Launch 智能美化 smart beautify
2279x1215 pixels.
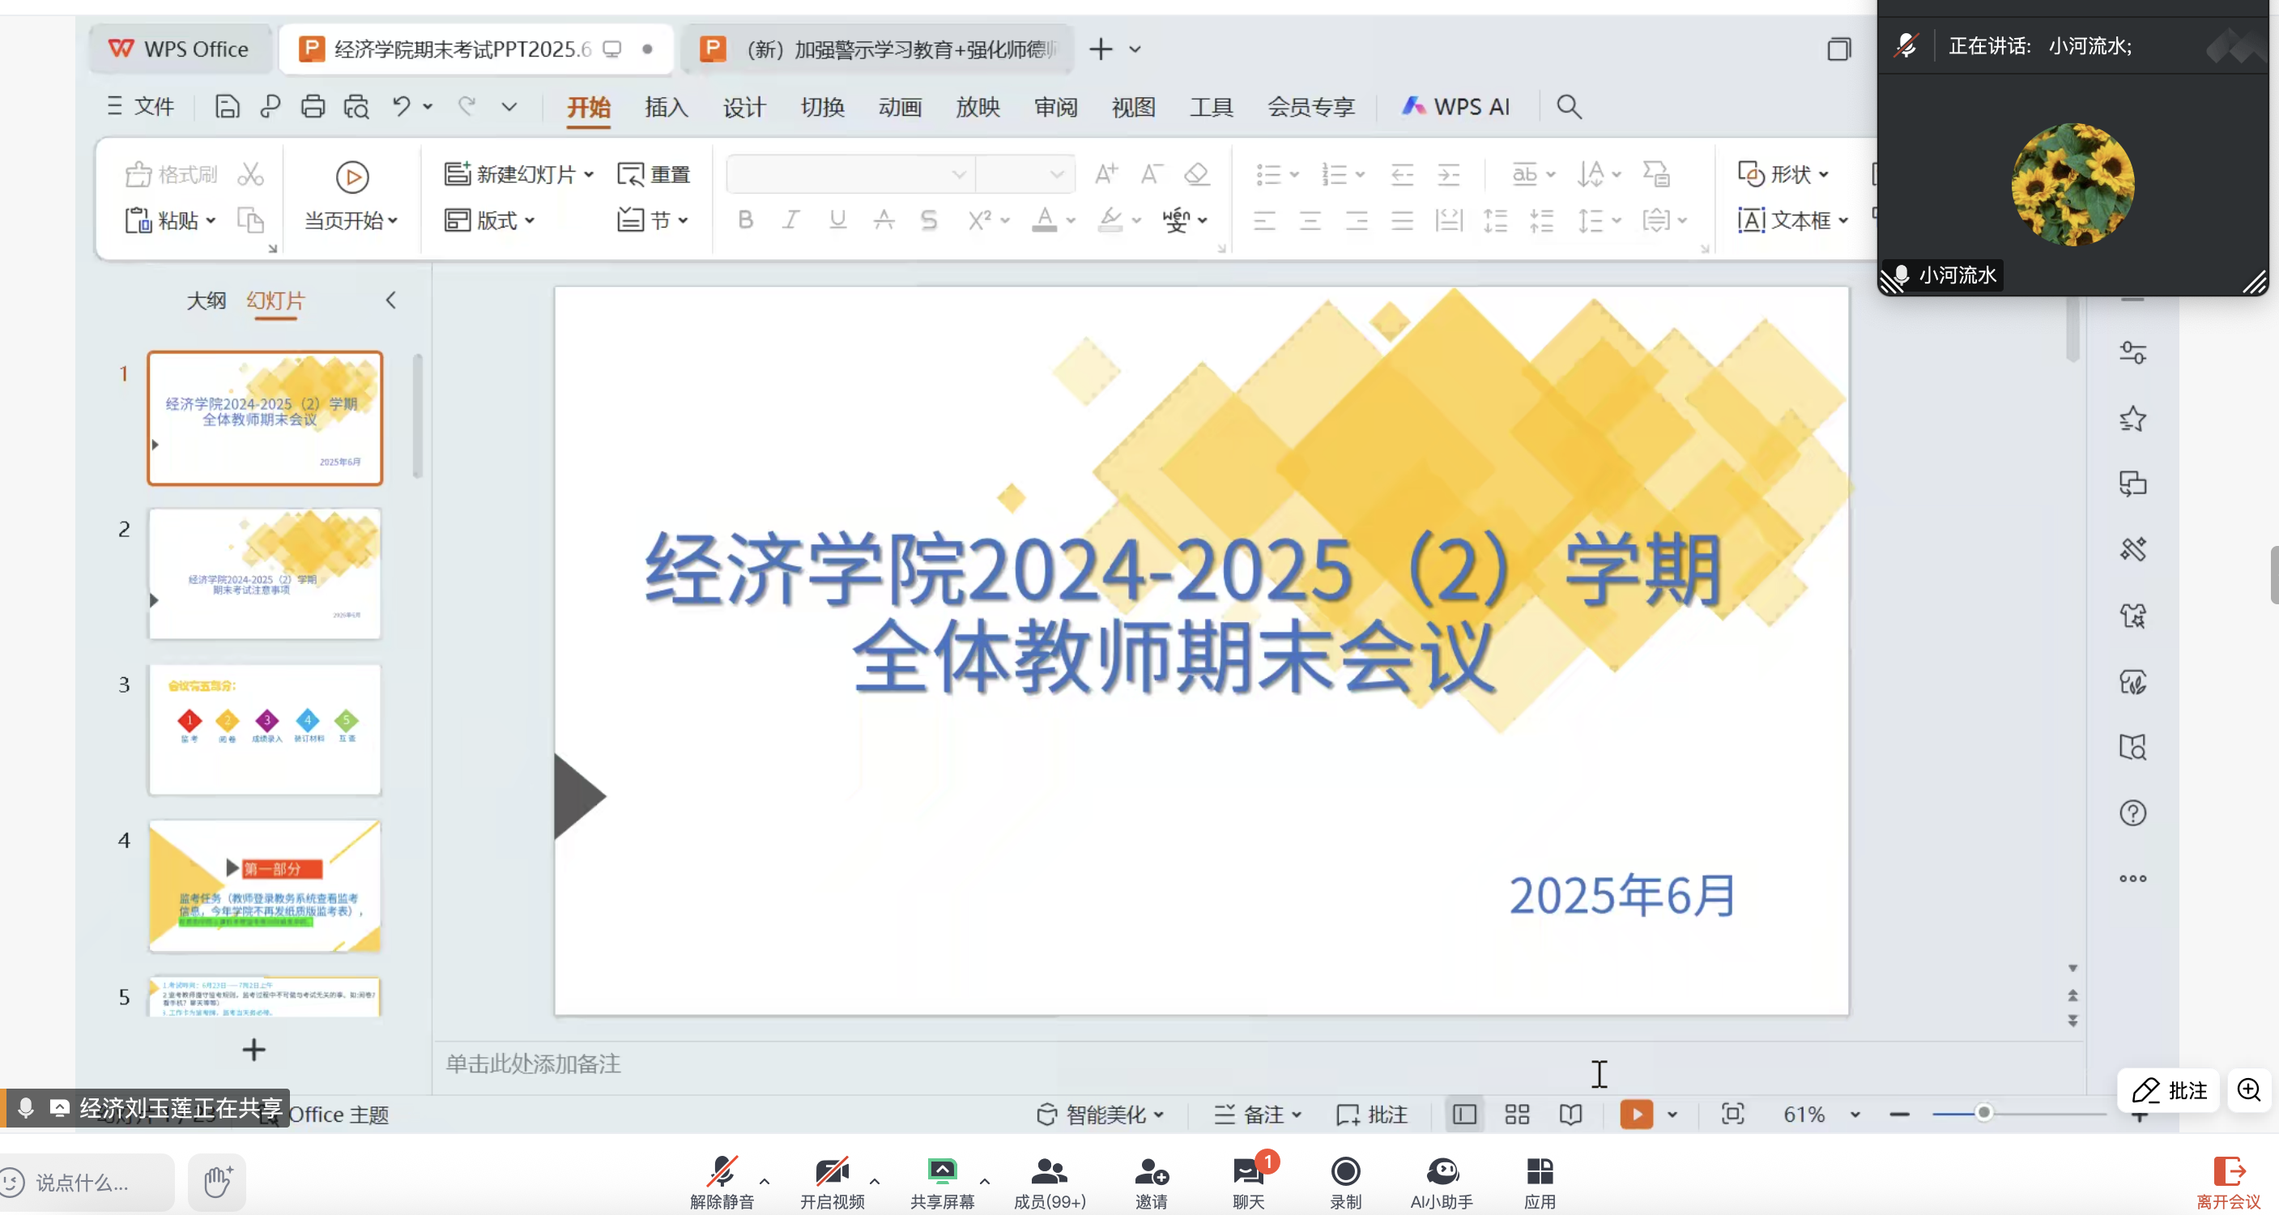coord(1100,1115)
